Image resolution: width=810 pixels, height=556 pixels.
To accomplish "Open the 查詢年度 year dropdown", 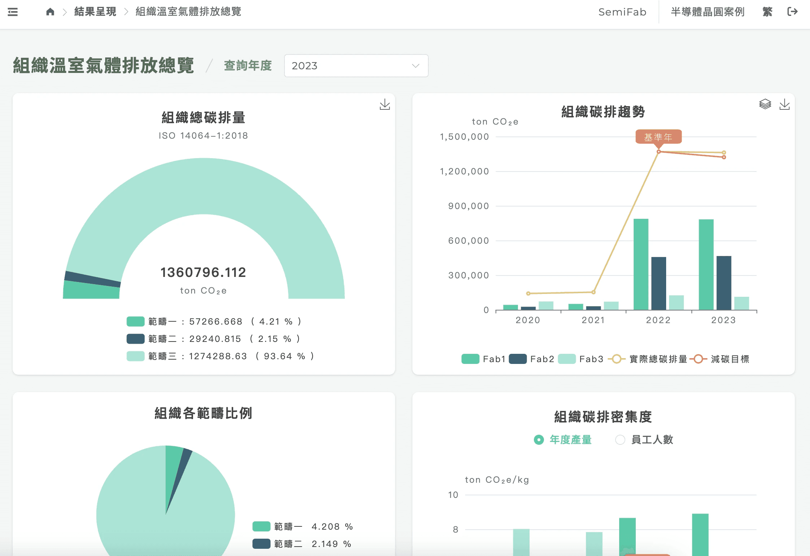I will 356,66.
